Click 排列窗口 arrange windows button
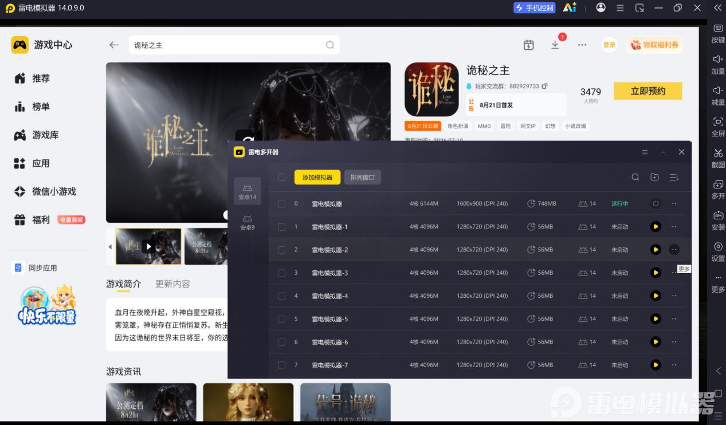Screen dimensions: 726x425 click(x=363, y=178)
